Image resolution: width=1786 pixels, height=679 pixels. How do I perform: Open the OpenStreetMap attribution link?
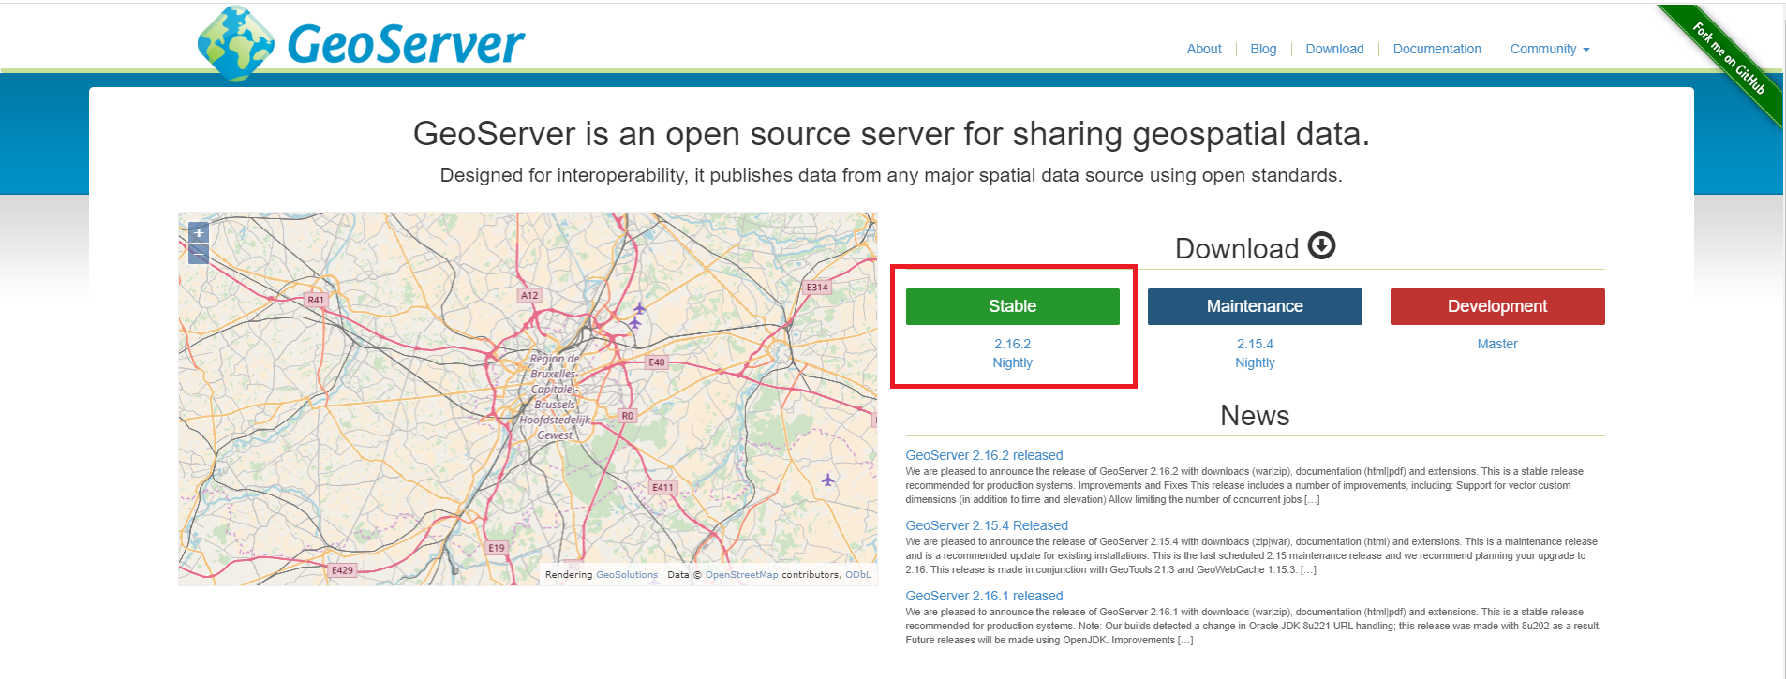741,575
